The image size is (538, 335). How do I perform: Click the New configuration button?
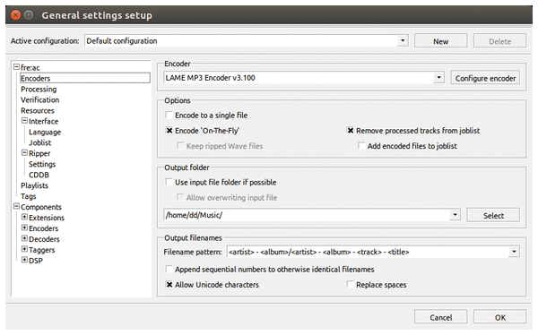point(440,41)
